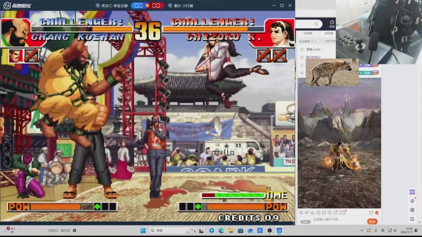Expand the hidden system tray icons chevron
The width and height of the screenshot is (422, 237).
coord(362,231)
